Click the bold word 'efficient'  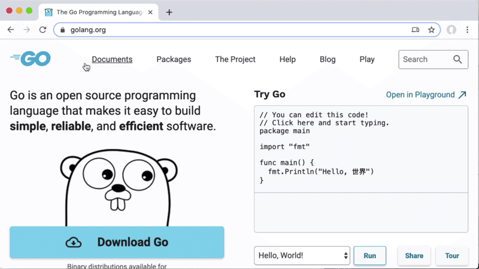coord(141,126)
